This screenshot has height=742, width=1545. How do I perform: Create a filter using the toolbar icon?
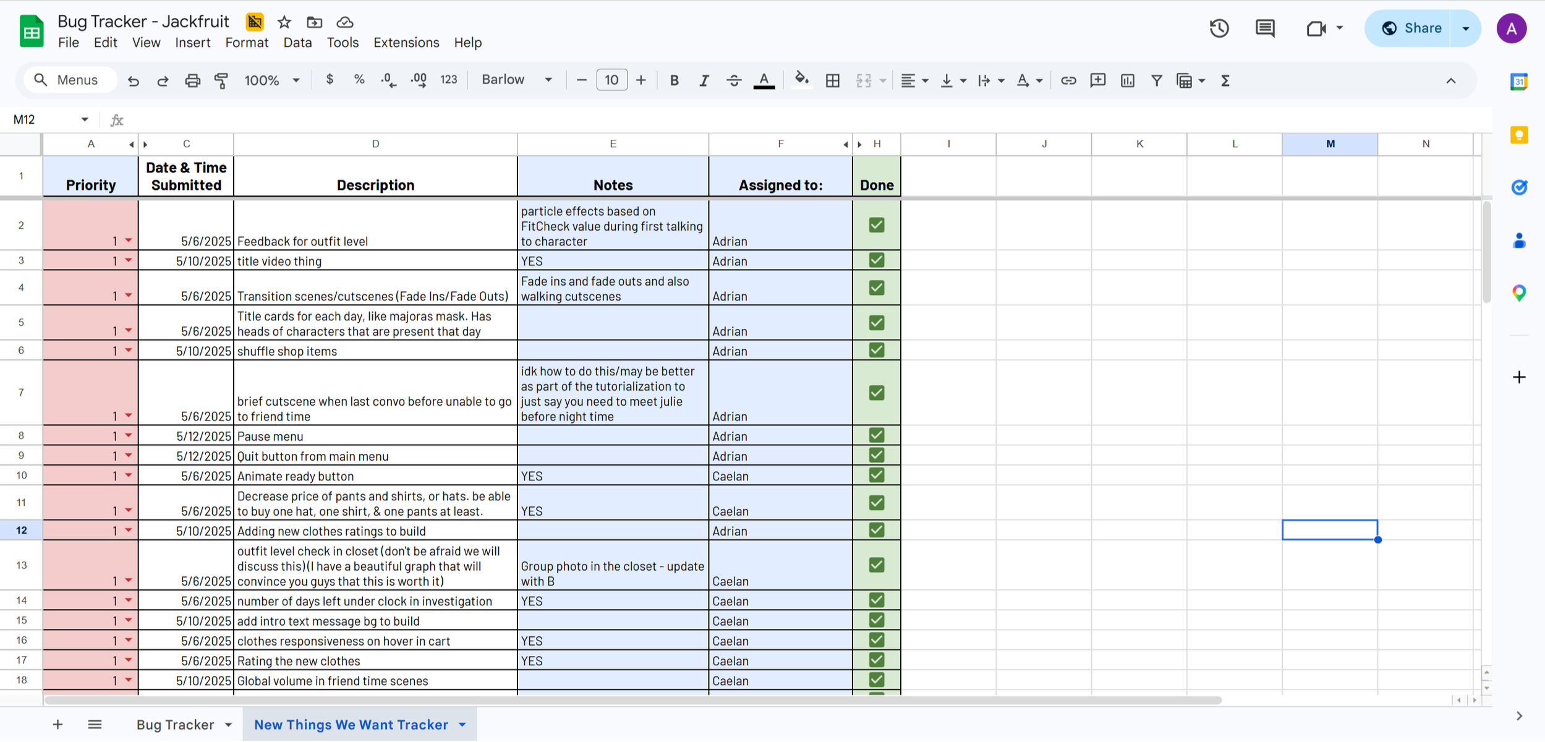pyautogui.click(x=1157, y=80)
